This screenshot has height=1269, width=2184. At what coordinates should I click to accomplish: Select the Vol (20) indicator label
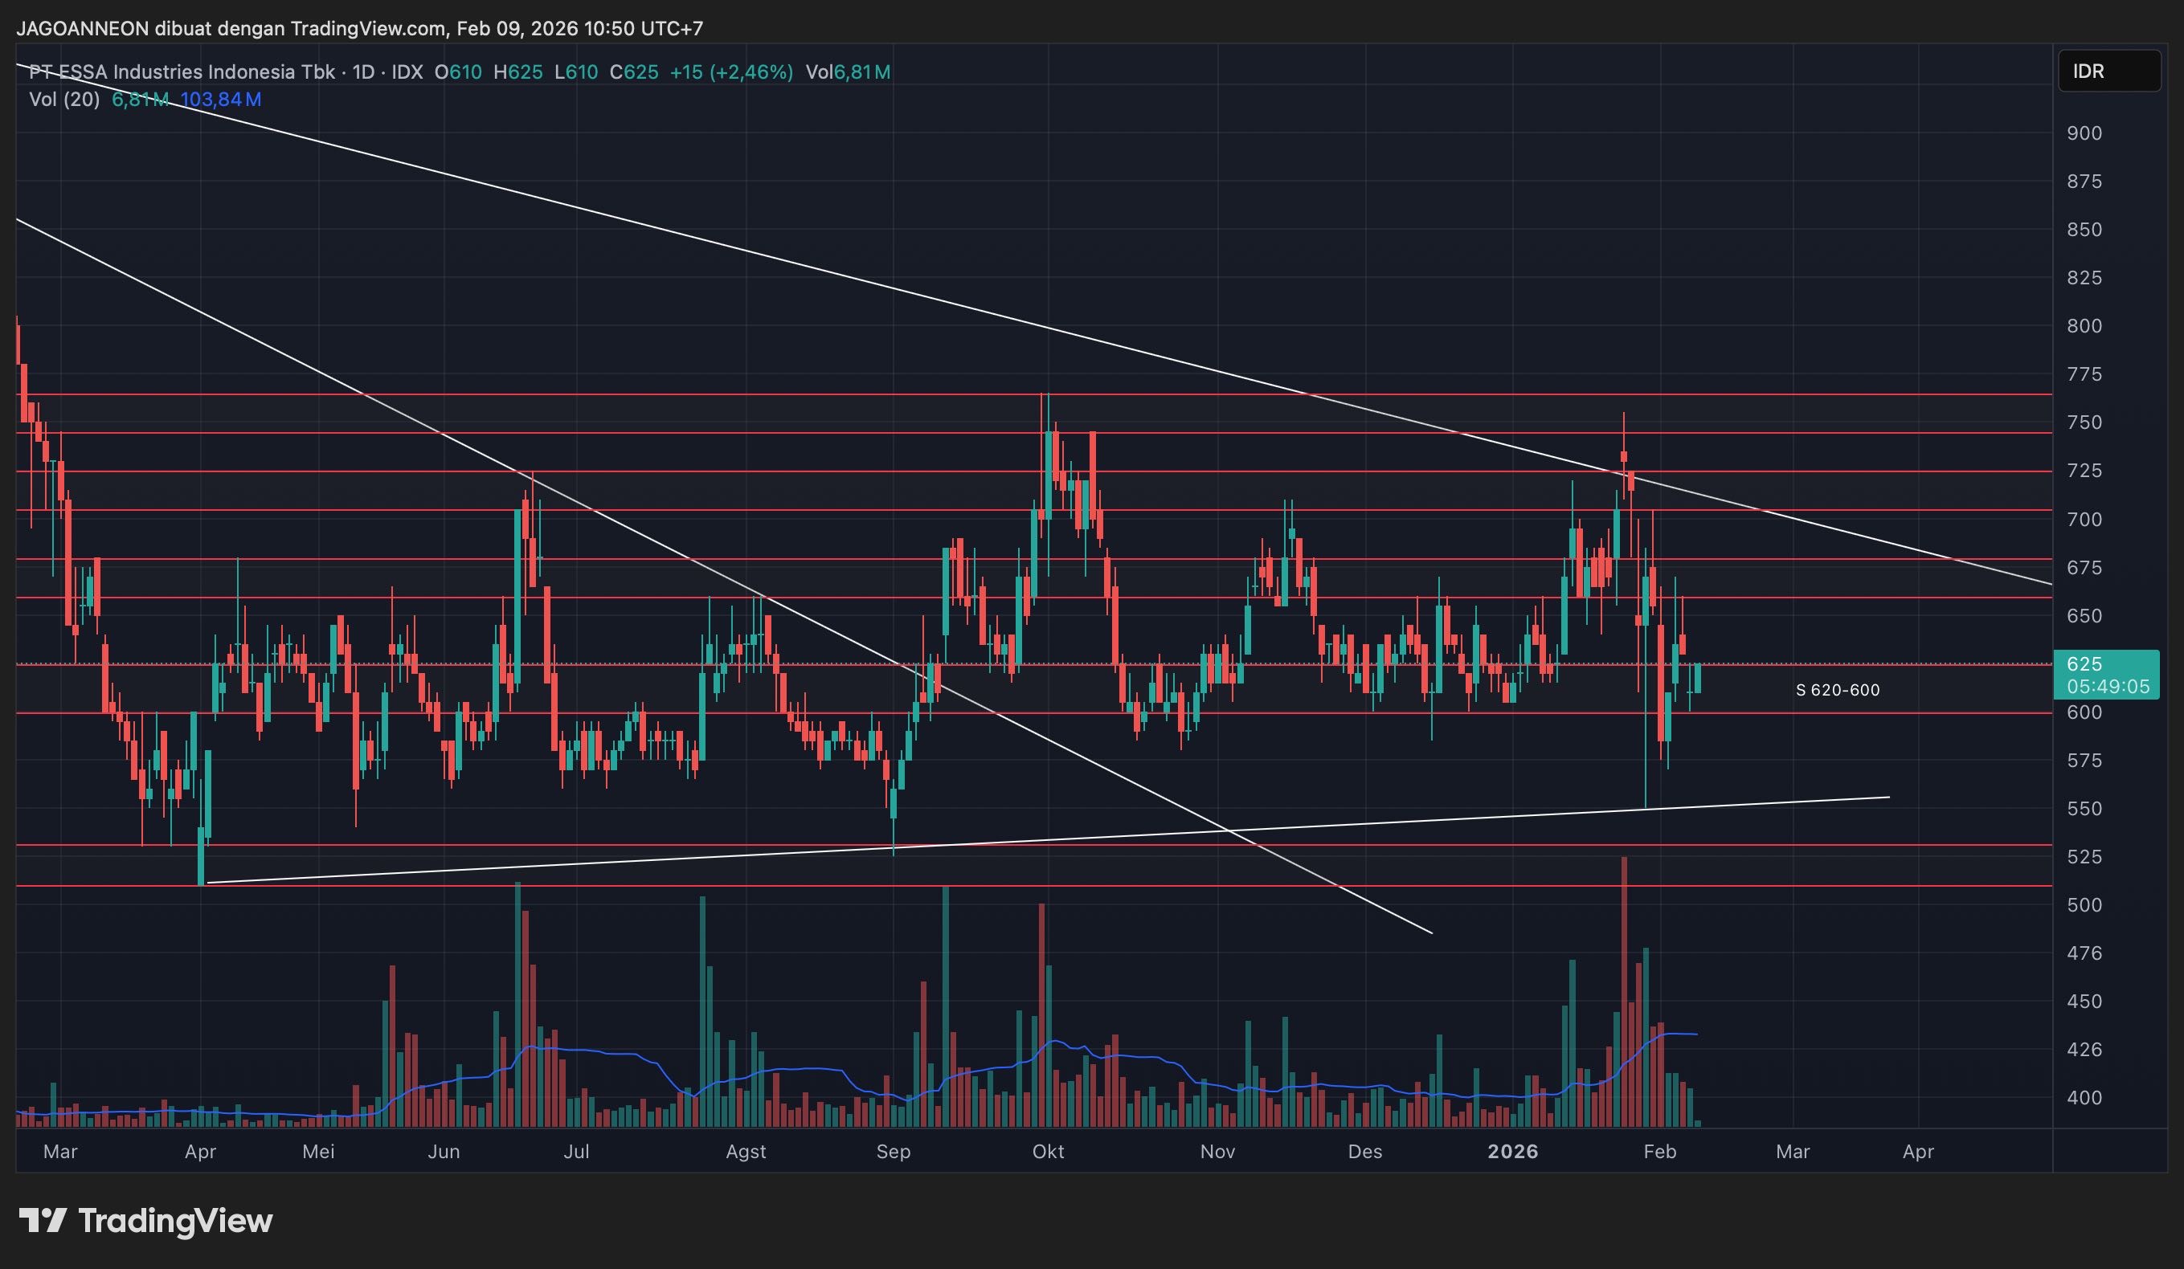pyautogui.click(x=64, y=100)
